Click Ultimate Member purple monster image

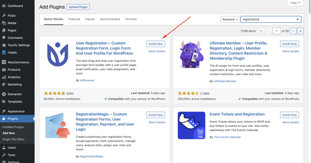click(191, 54)
